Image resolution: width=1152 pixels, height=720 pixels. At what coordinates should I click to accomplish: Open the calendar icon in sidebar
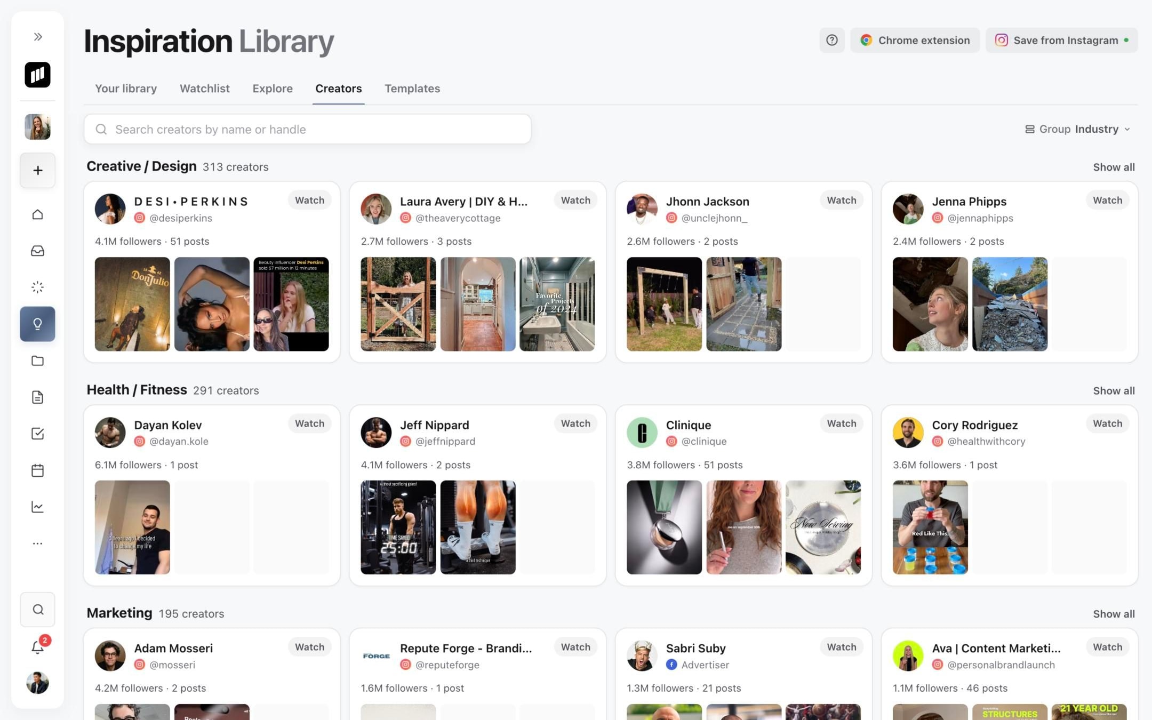point(37,470)
